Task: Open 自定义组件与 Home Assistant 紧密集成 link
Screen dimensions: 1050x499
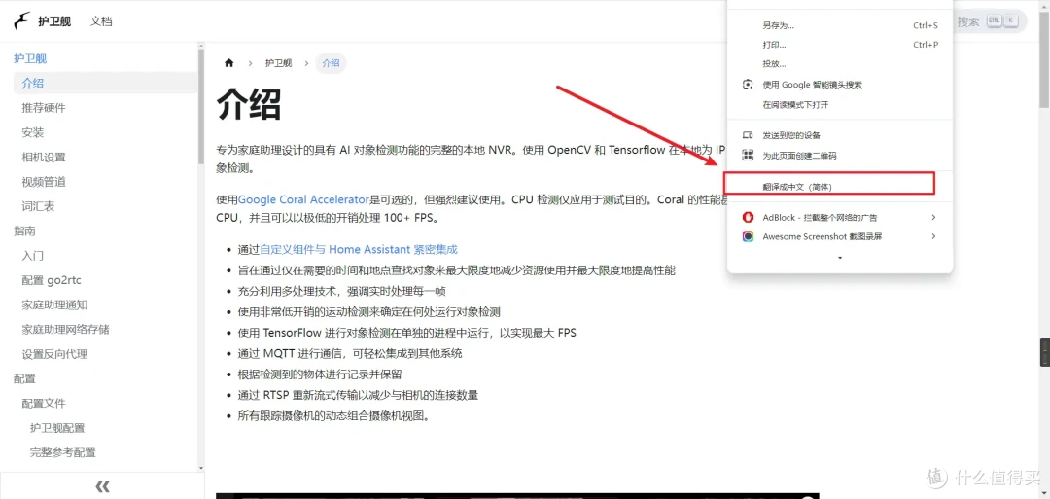Action: coord(359,249)
